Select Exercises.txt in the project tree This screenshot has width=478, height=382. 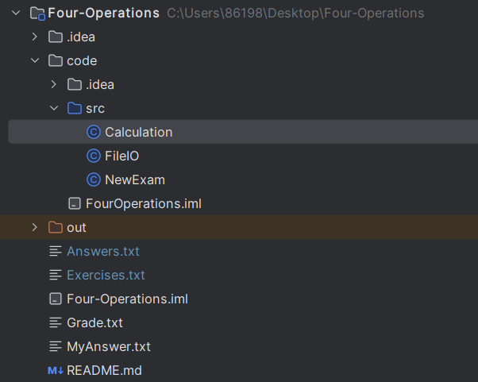click(106, 275)
